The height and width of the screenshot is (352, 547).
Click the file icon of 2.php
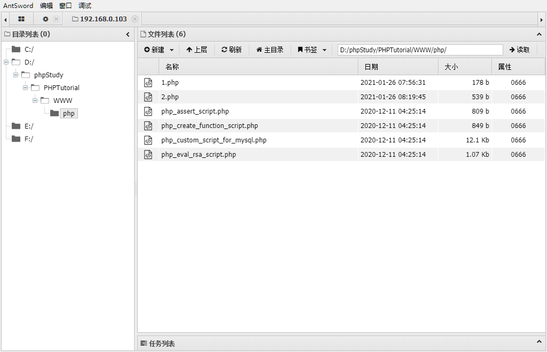[149, 97]
